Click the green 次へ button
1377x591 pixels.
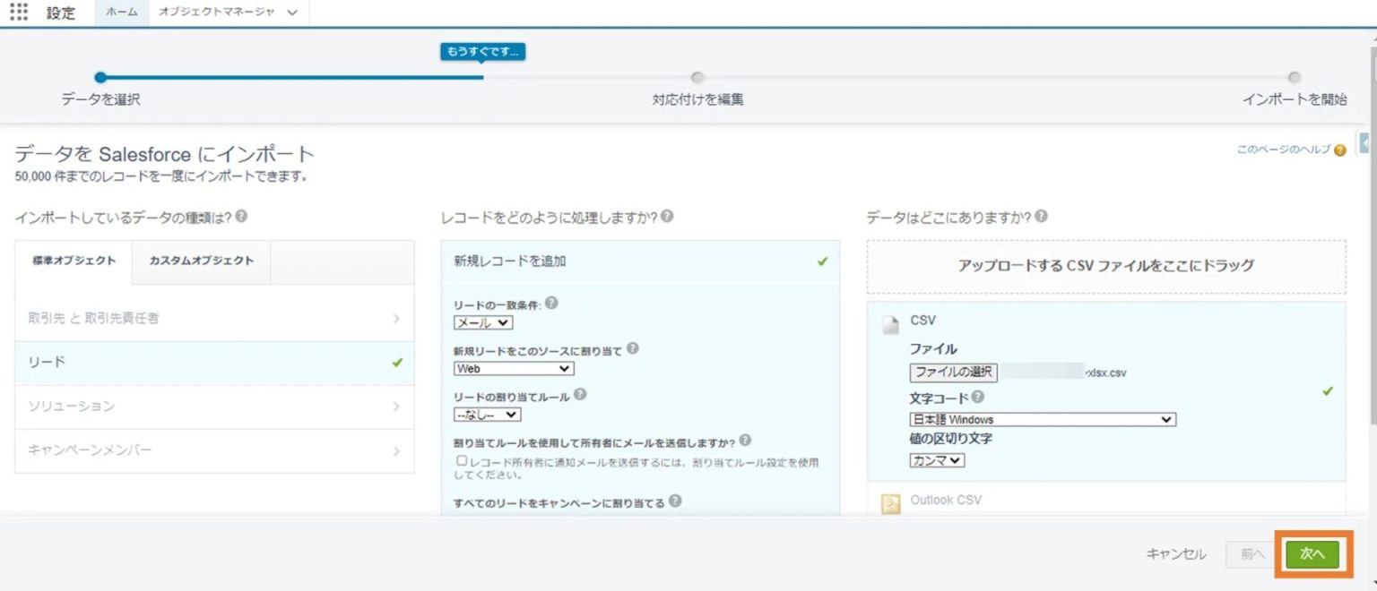[1312, 554]
